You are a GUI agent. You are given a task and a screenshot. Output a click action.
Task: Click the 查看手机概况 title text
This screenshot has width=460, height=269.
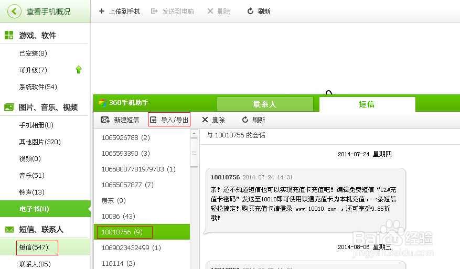[x=48, y=12]
